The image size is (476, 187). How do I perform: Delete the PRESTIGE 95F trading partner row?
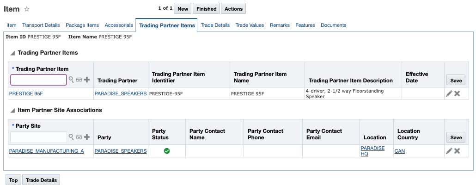point(457,93)
